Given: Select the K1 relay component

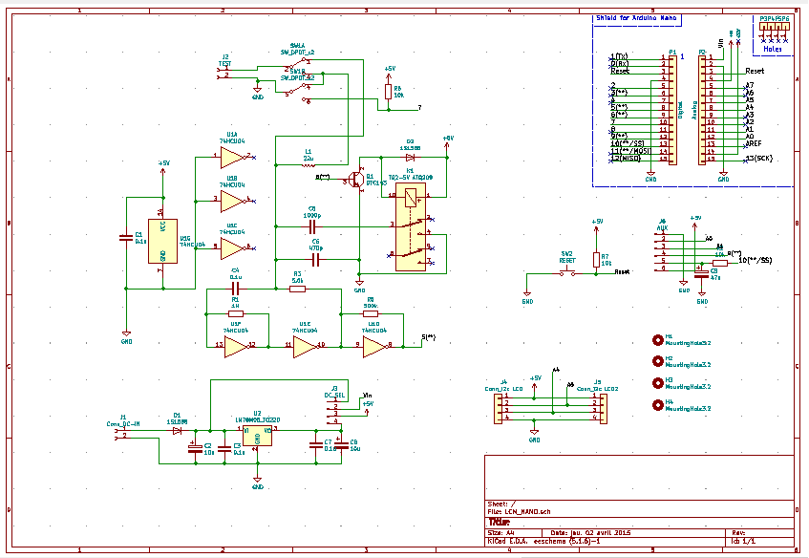Looking at the screenshot, I should pyautogui.click(x=412, y=229).
